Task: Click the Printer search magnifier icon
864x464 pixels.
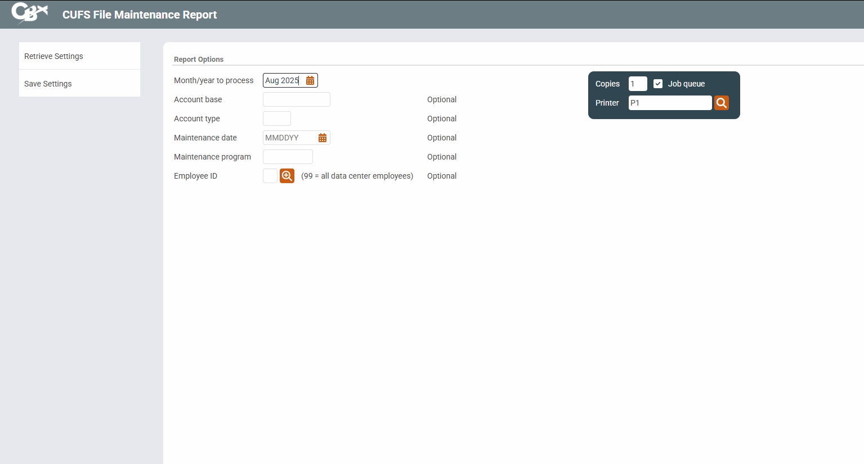Action: 722,103
